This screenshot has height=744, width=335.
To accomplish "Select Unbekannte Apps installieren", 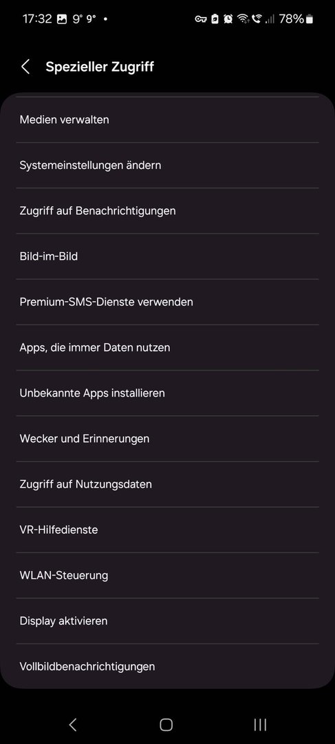I will (167, 393).
